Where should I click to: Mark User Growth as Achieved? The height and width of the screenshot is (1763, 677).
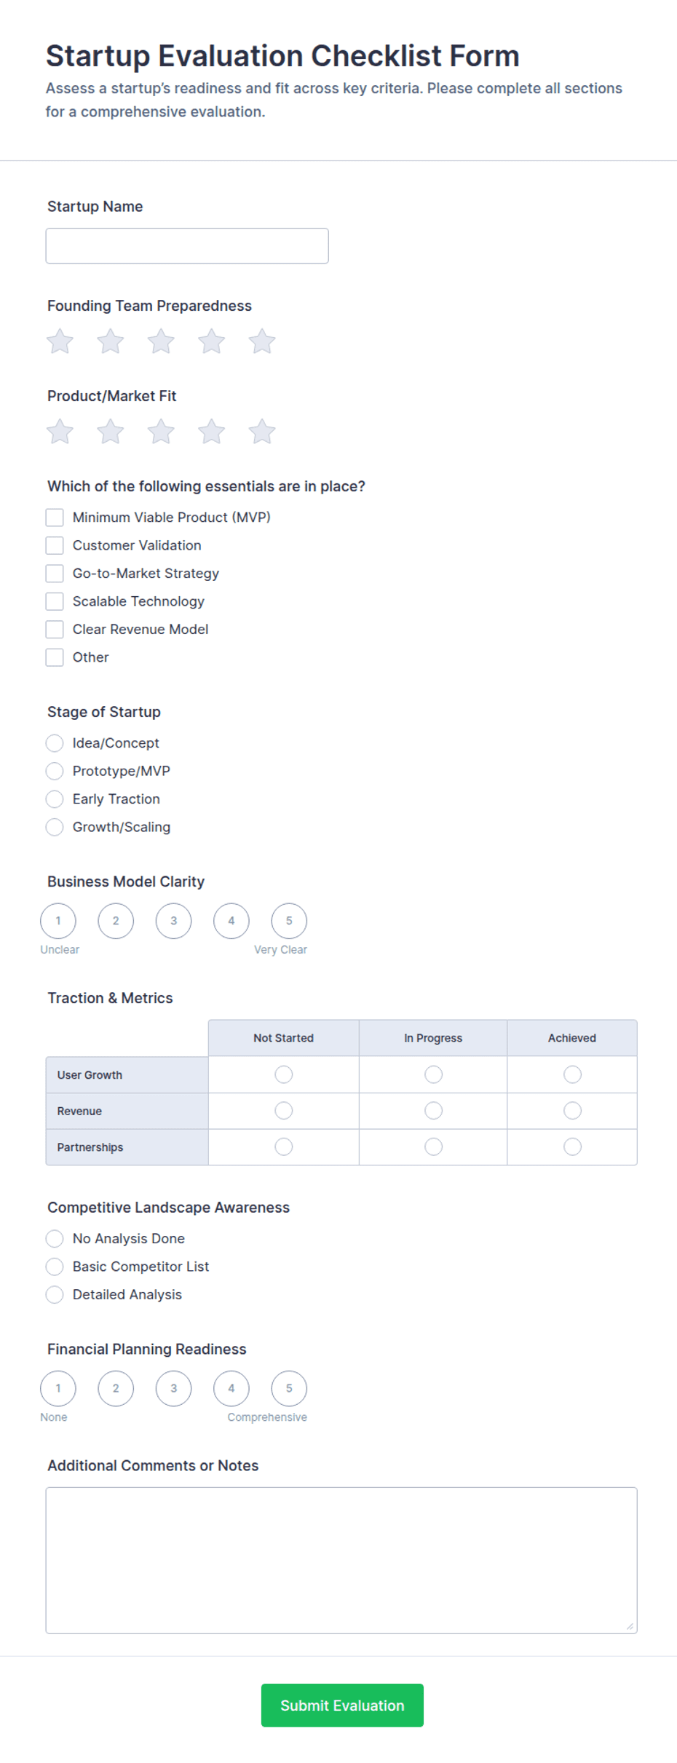[x=572, y=1074]
